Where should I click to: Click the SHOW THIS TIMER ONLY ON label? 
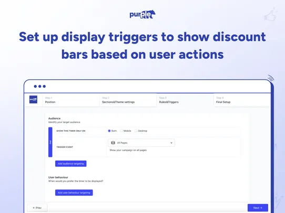71,131
